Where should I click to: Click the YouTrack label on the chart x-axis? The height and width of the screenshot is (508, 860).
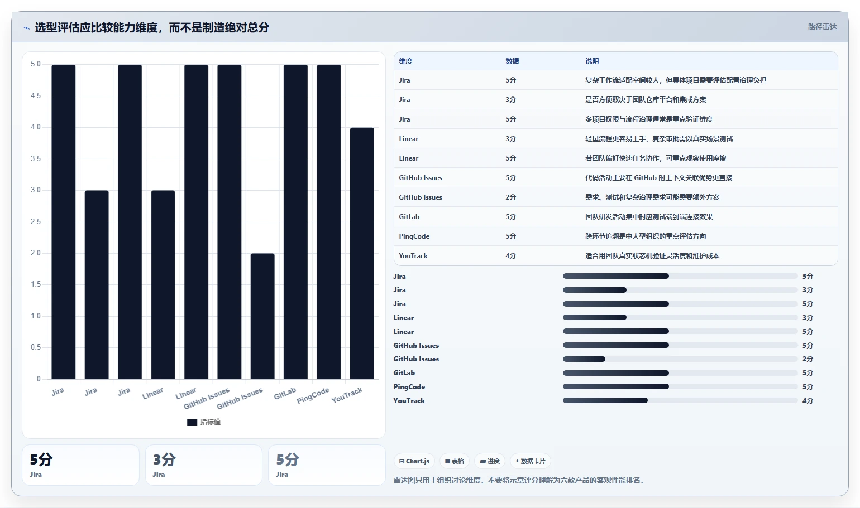347,395
